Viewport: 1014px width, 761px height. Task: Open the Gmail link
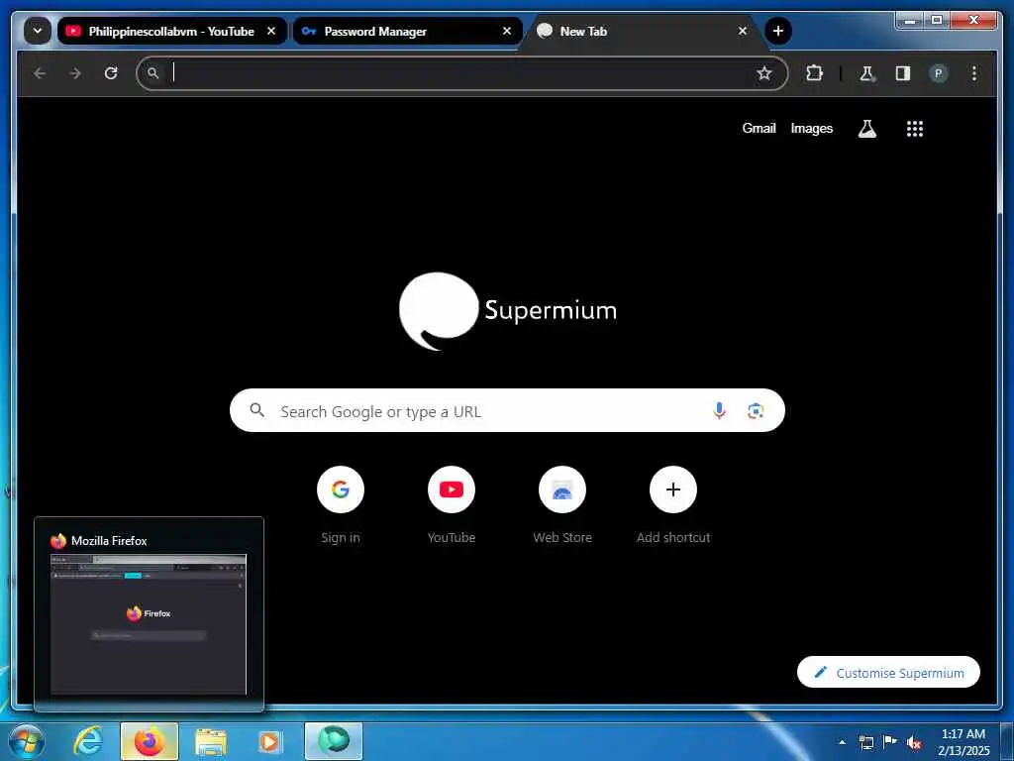pos(759,128)
